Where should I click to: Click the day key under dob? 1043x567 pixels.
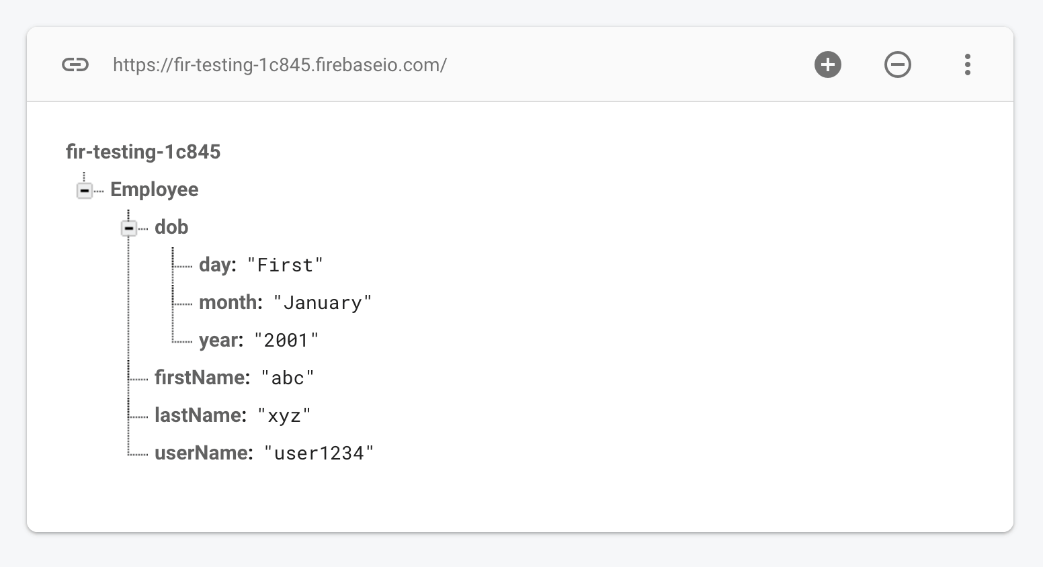point(216,265)
